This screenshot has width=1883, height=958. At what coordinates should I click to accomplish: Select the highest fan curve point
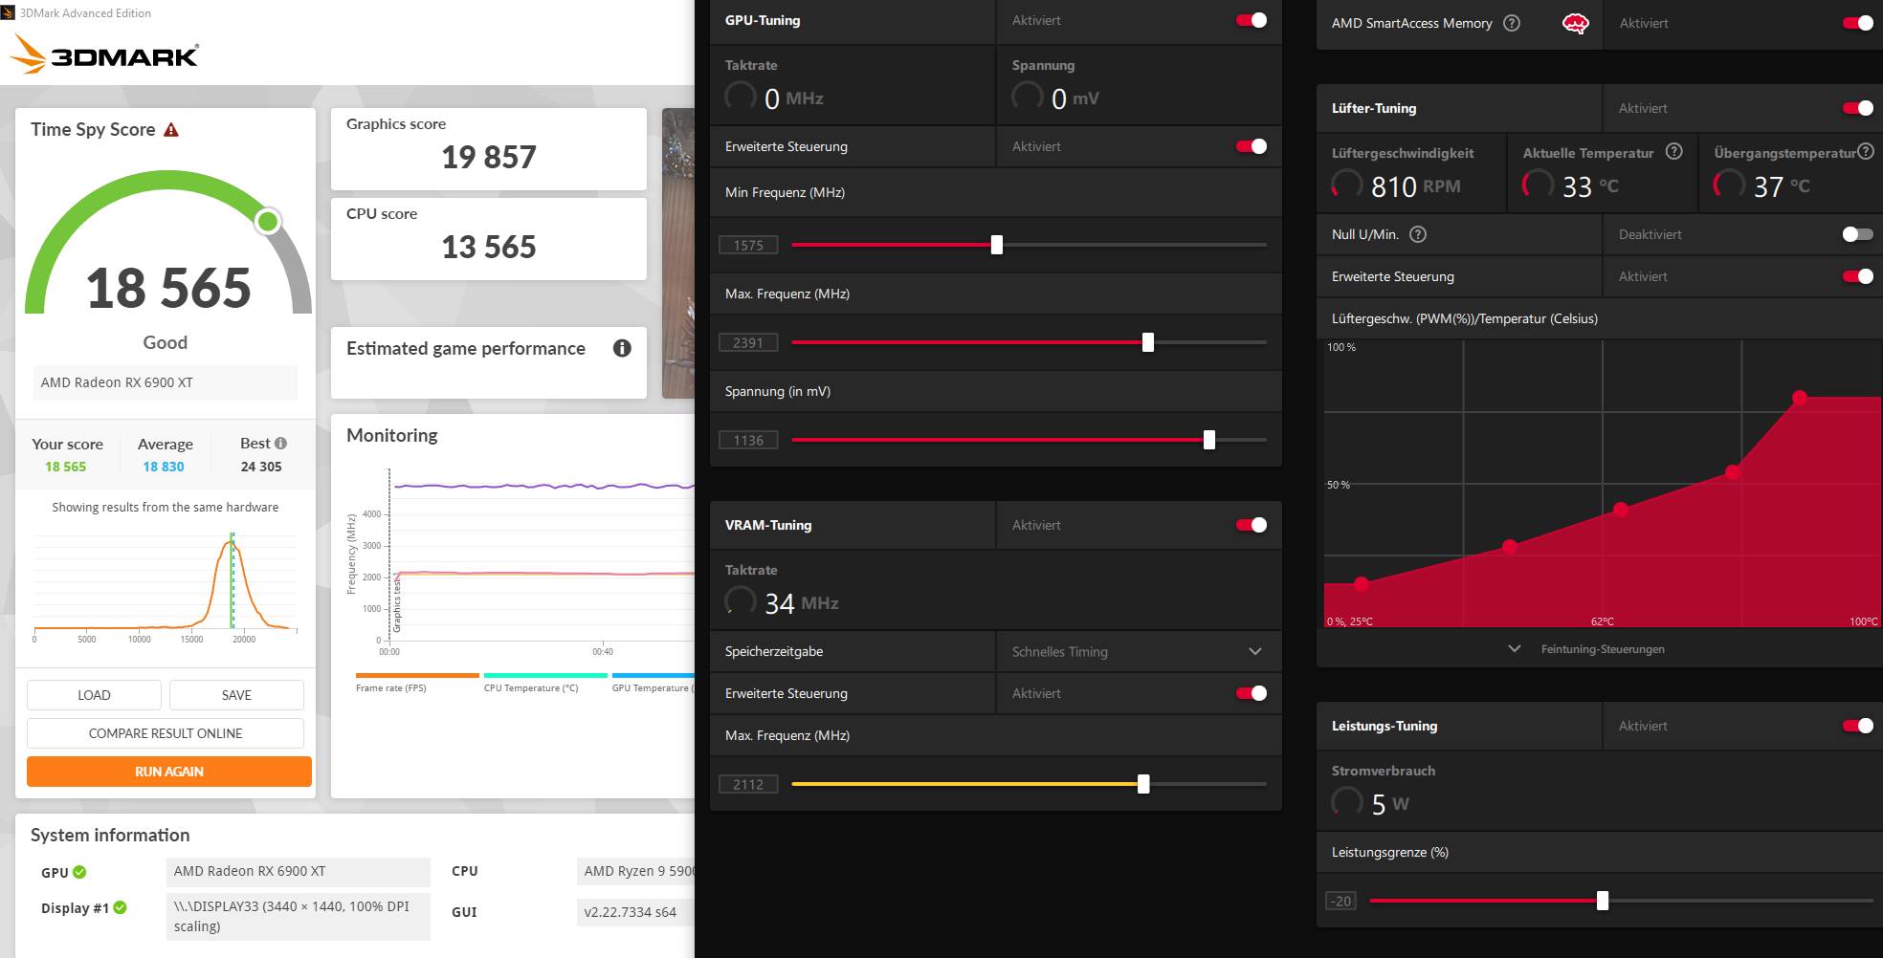[1800, 397]
